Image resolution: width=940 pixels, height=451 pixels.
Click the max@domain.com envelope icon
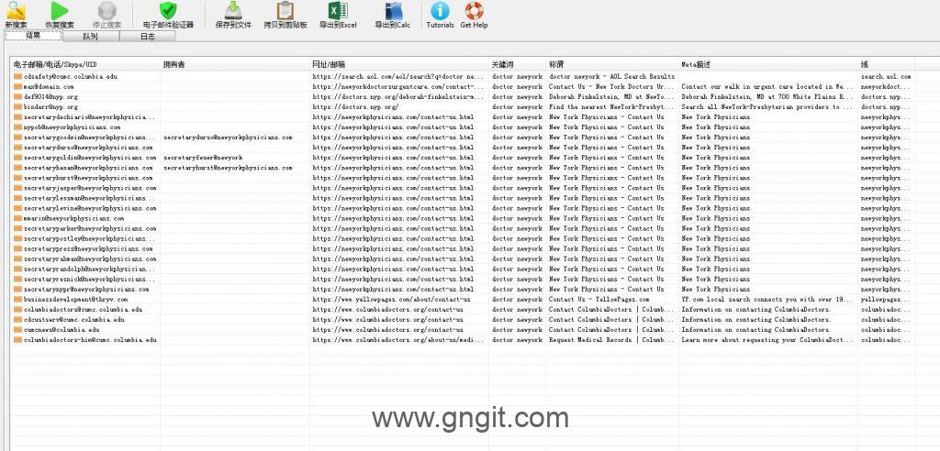[17, 87]
